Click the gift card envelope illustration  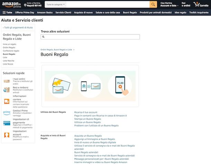click(x=61, y=86)
